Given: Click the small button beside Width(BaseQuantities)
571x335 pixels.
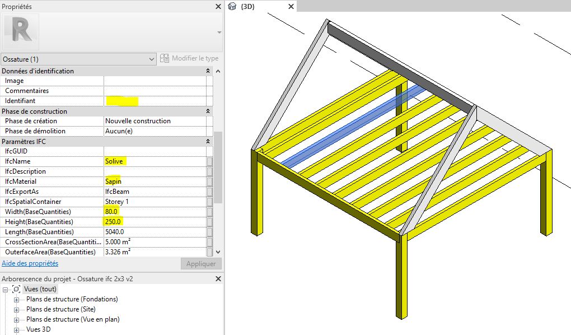Looking at the screenshot, I should tap(209, 212).
